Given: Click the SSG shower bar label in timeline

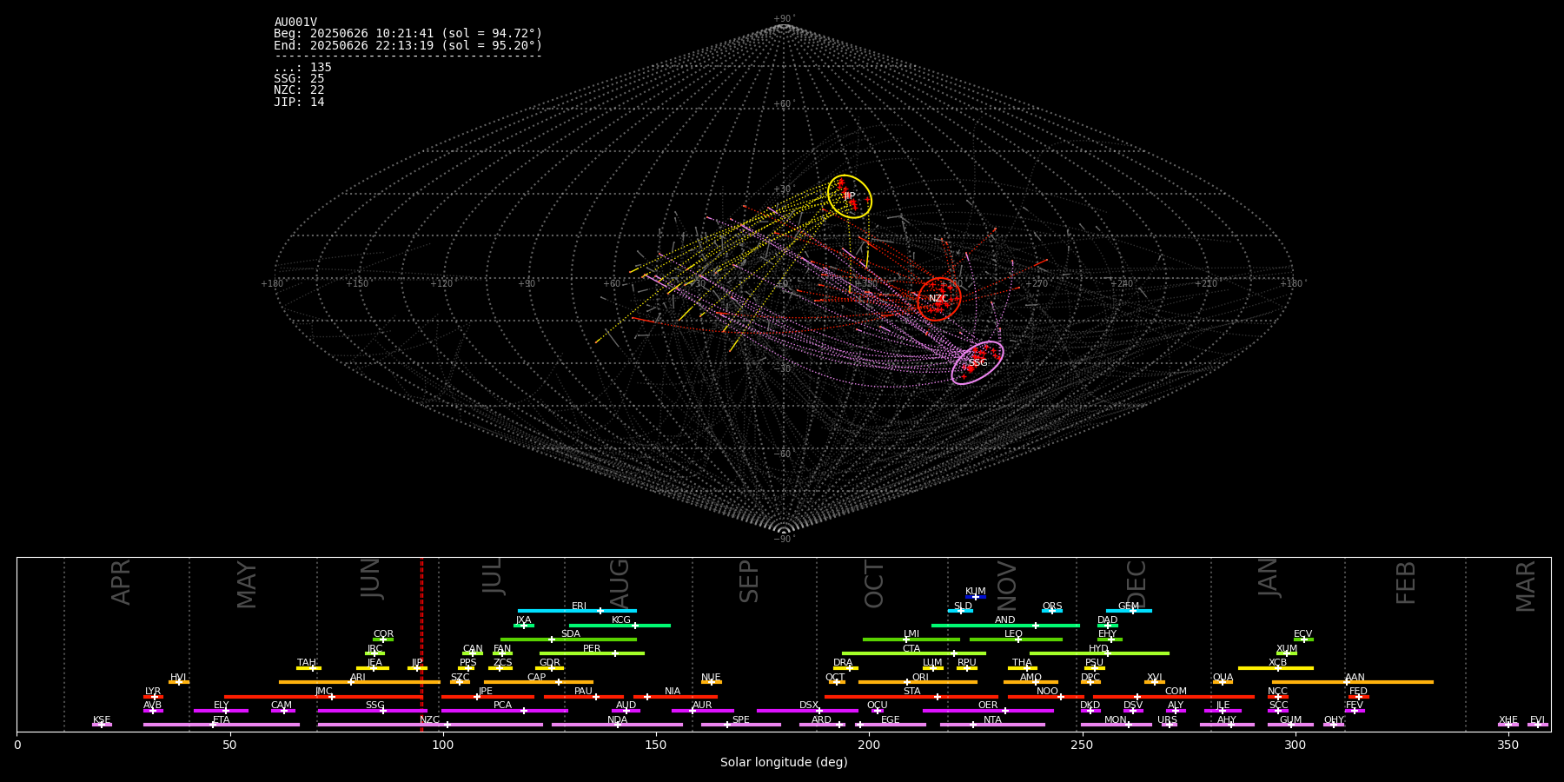Looking at the screenshot, I should [x=374, y=706].
